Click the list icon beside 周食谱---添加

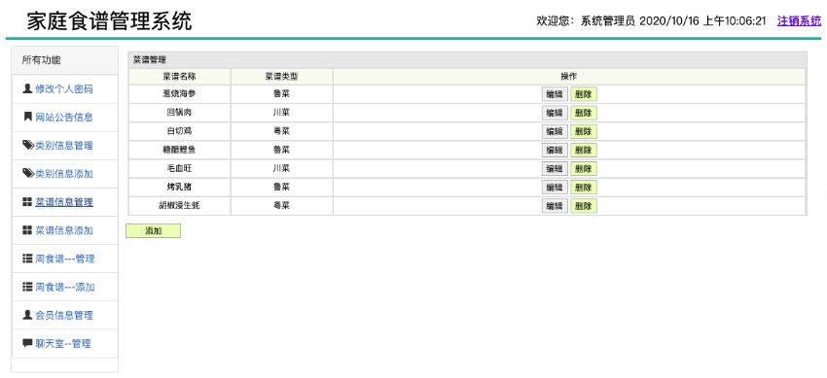click(x=27, y=287)
